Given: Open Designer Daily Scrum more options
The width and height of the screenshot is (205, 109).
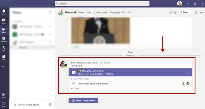Looking at the screenshot, I should 188,73.
